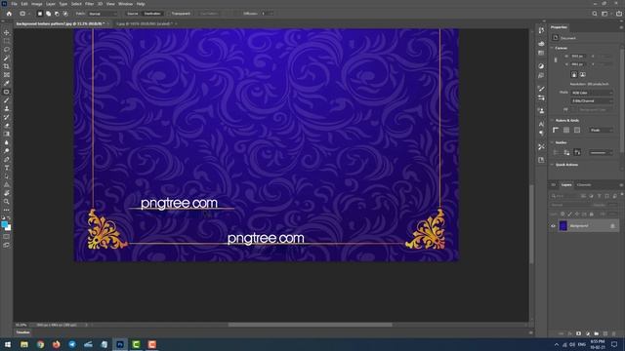Viewport: 625px width, 351px height.
Task: Click the Diffusion value field
Action: pos(265,14)
